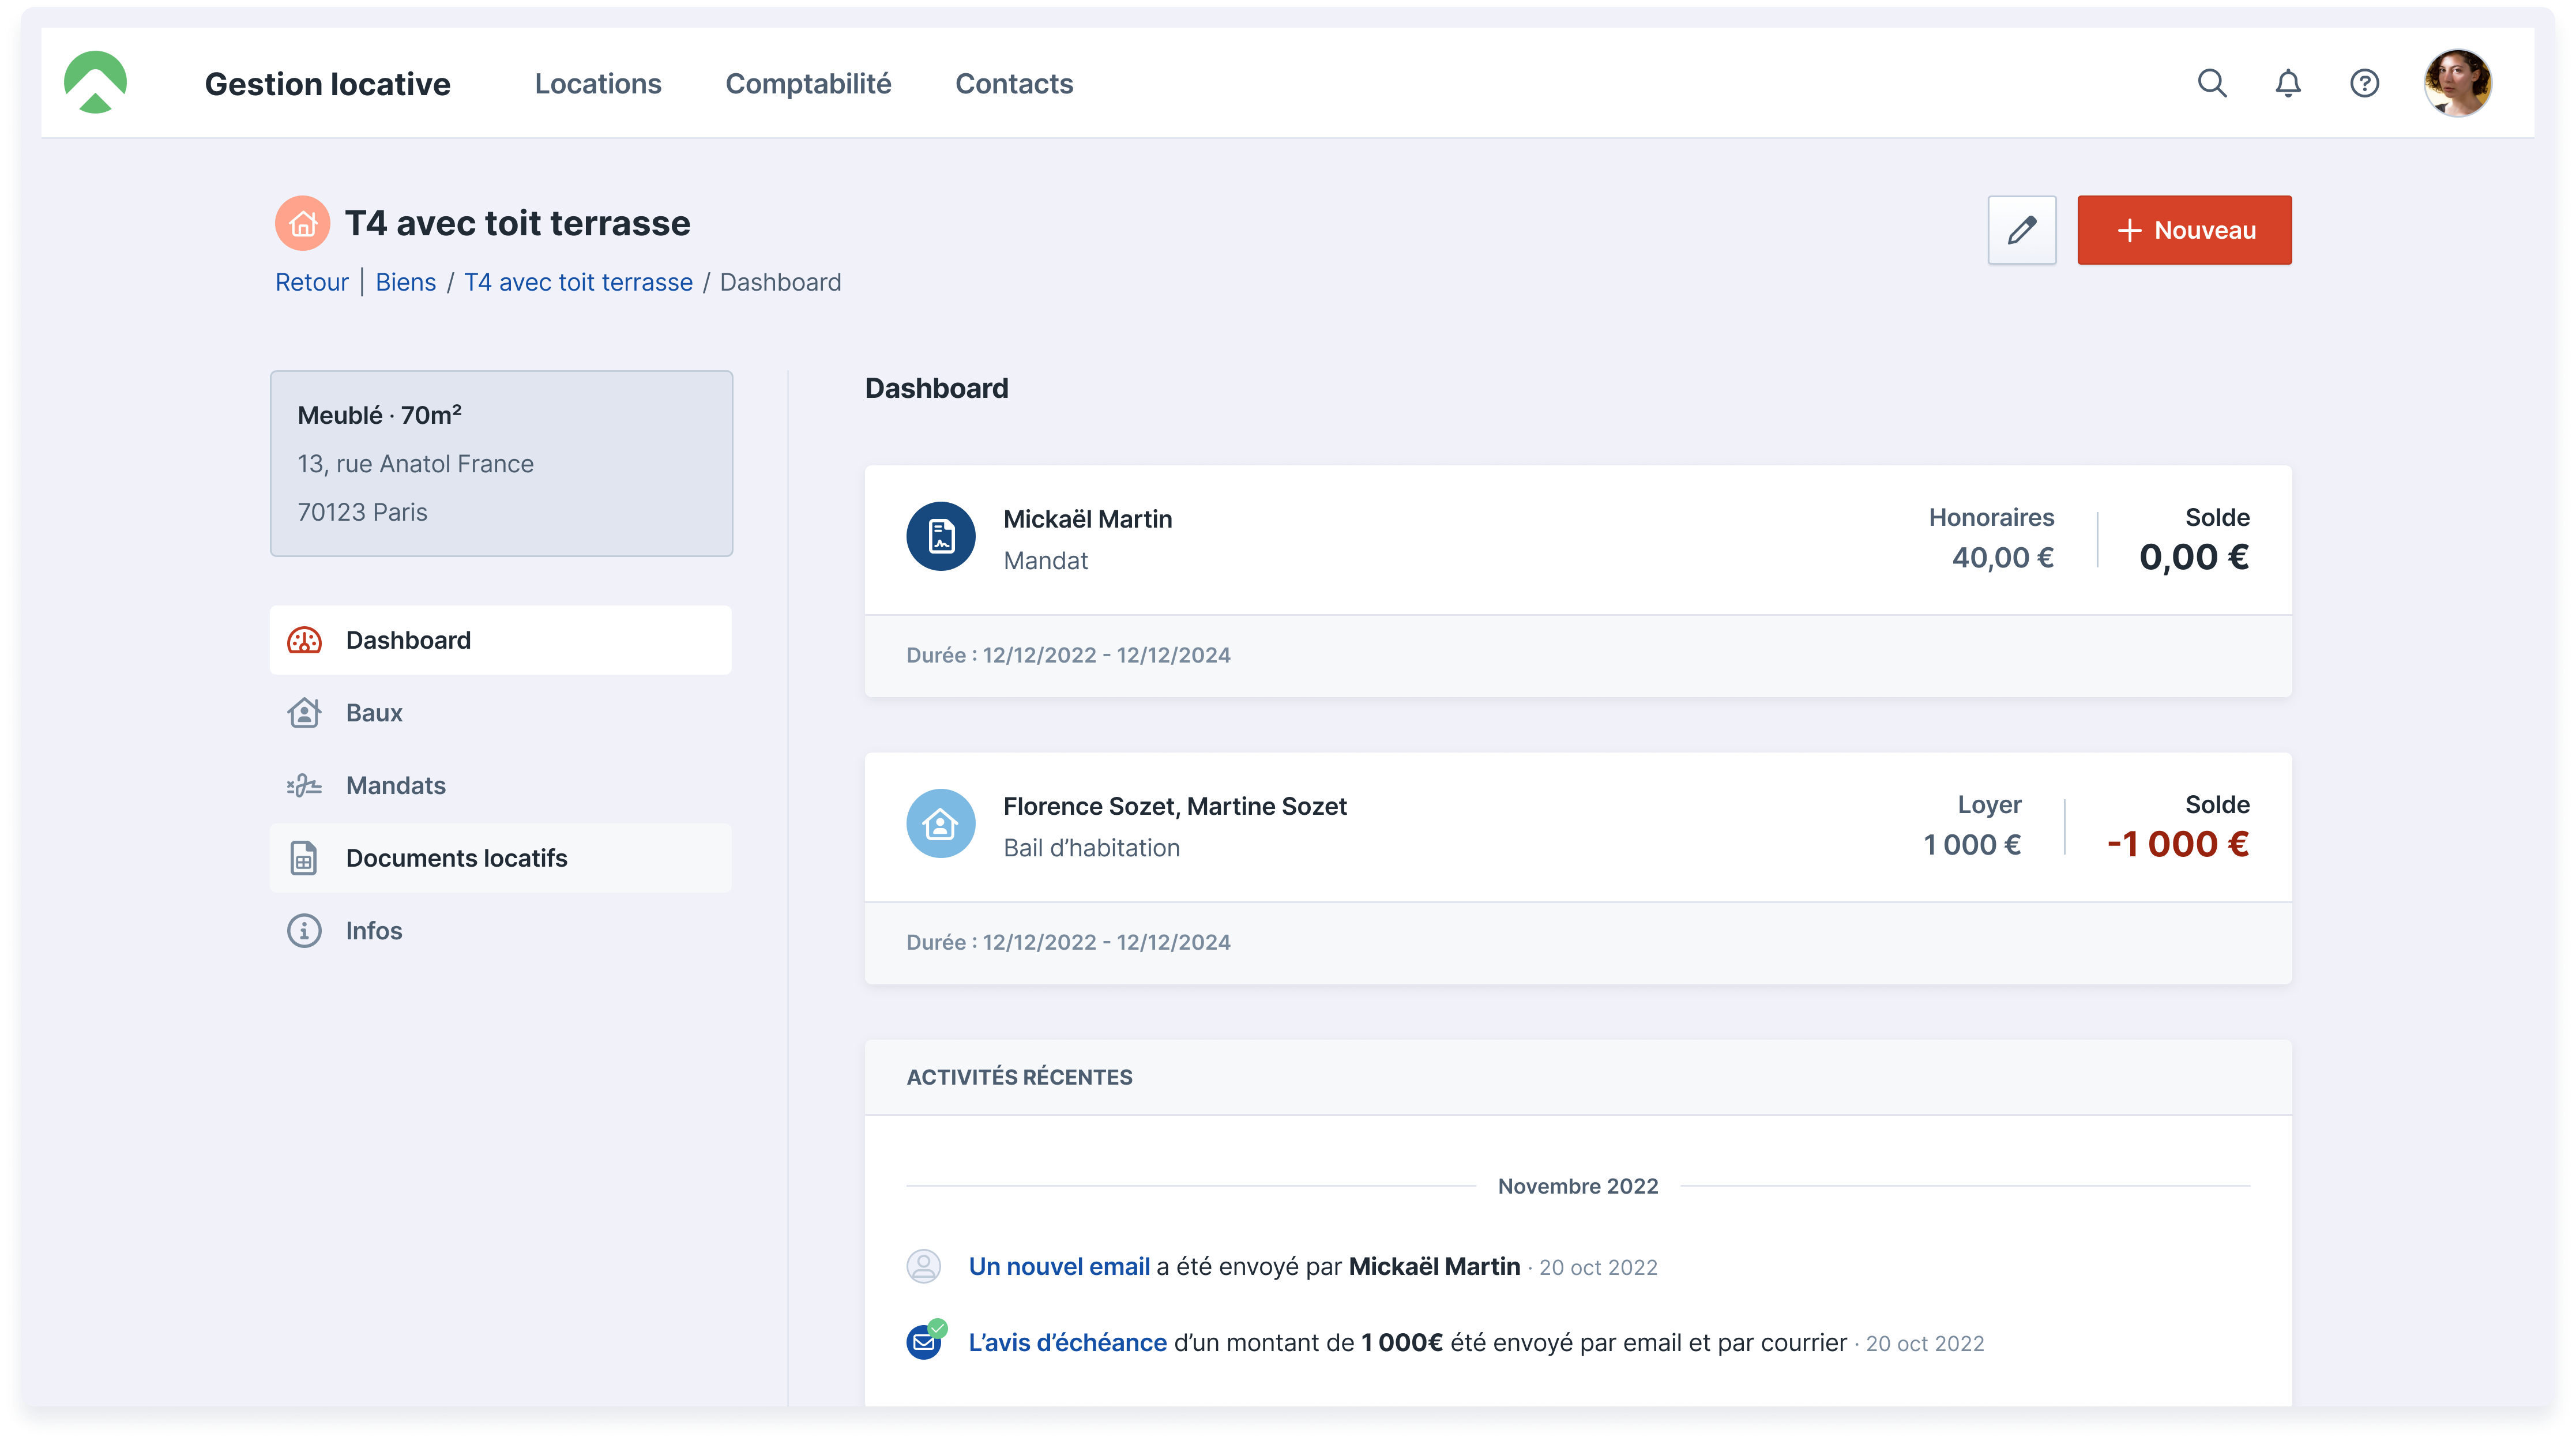
Task: Click ACTIVITÉS RÉCENTES header
Action: [1019, 1077]
